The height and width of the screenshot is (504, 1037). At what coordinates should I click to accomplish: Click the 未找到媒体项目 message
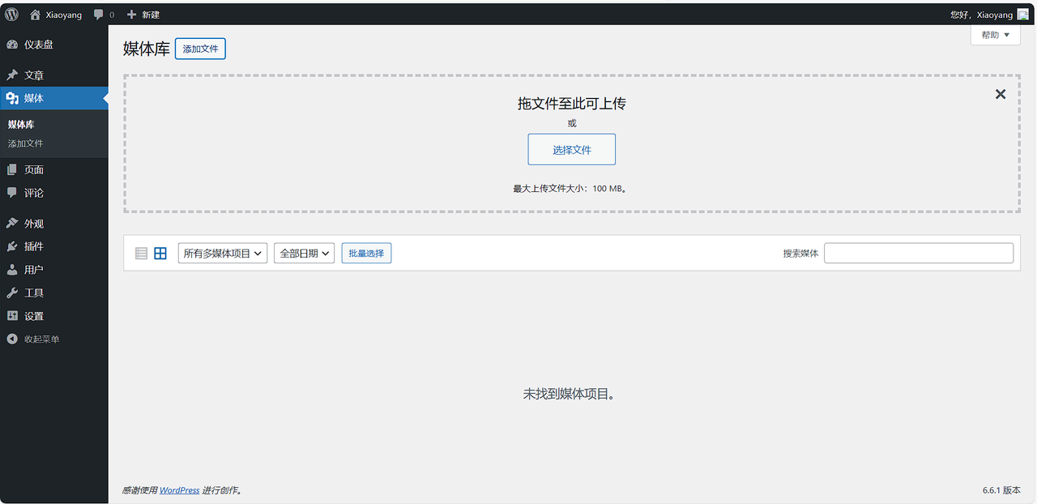pos(569,394)
